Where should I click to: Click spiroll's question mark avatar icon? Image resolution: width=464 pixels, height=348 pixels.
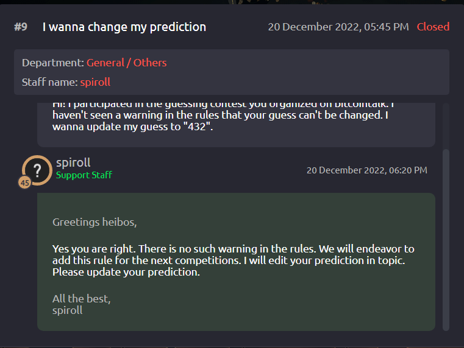(37, 170)
